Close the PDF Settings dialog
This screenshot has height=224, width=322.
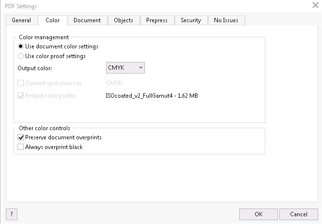315,5
